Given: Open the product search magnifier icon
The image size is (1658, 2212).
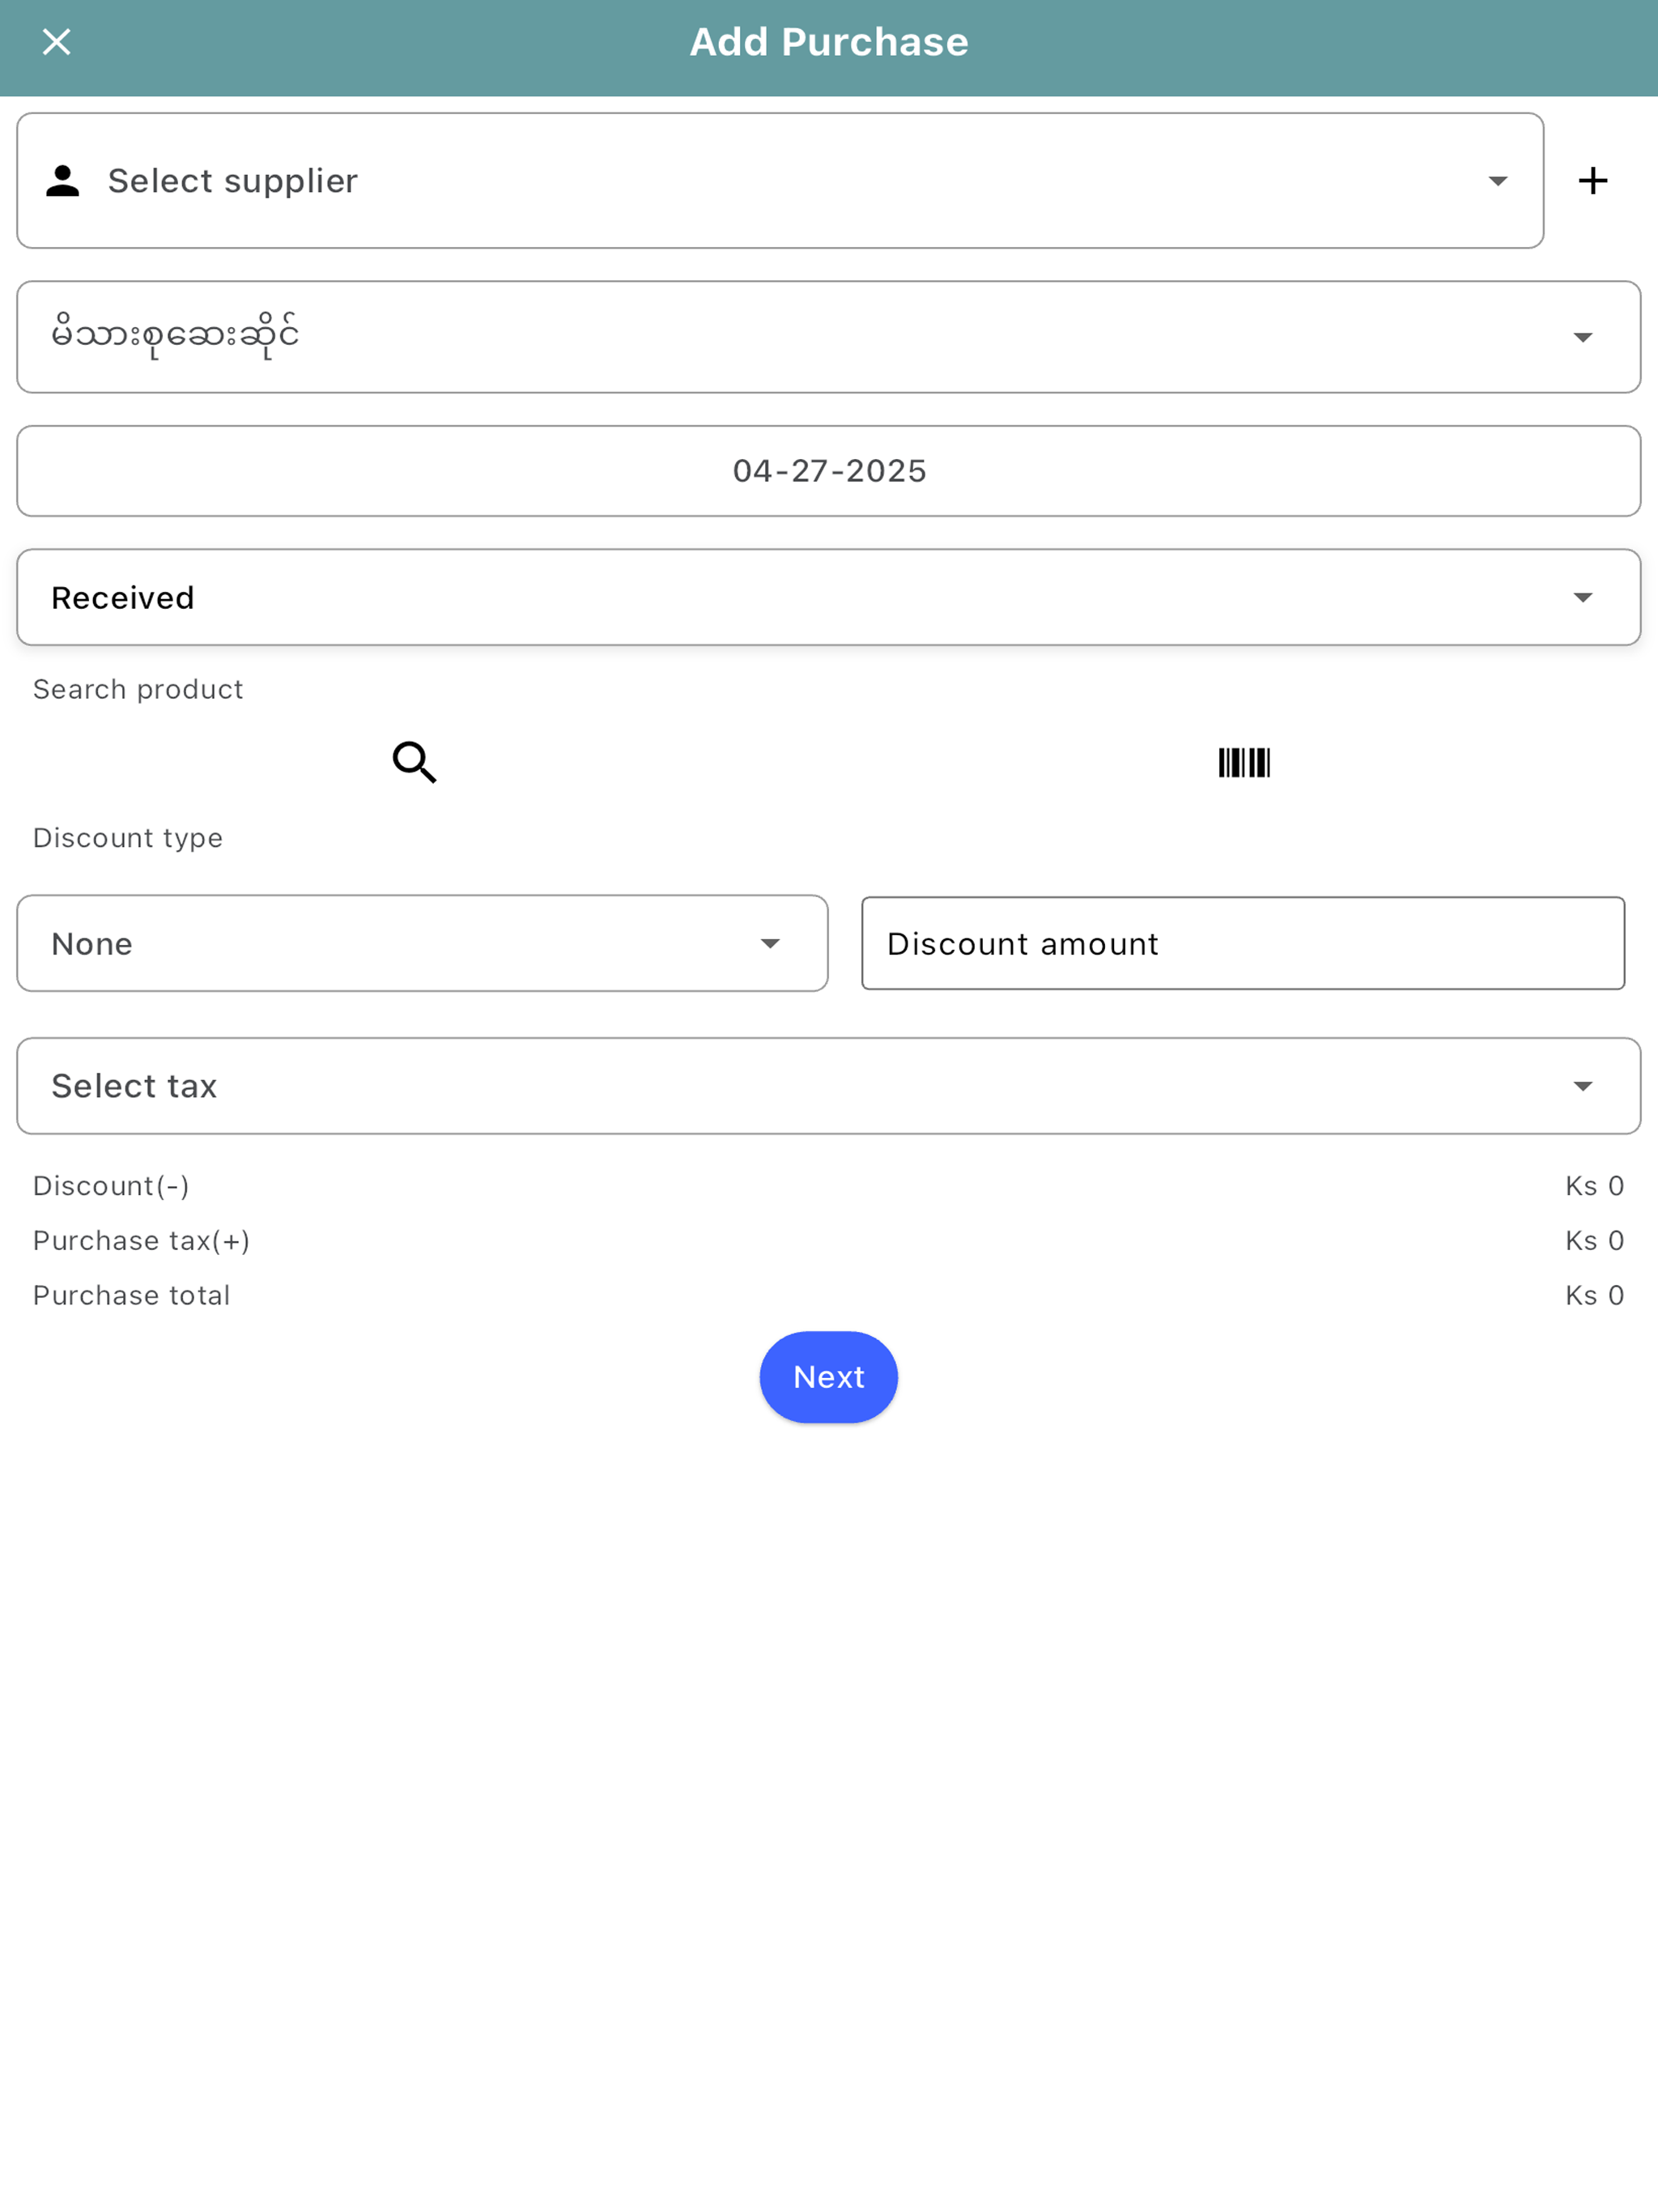Looking at the screenshot, I should click(x=414, y=762).
